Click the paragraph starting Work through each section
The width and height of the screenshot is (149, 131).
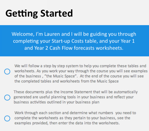[75, 118]
